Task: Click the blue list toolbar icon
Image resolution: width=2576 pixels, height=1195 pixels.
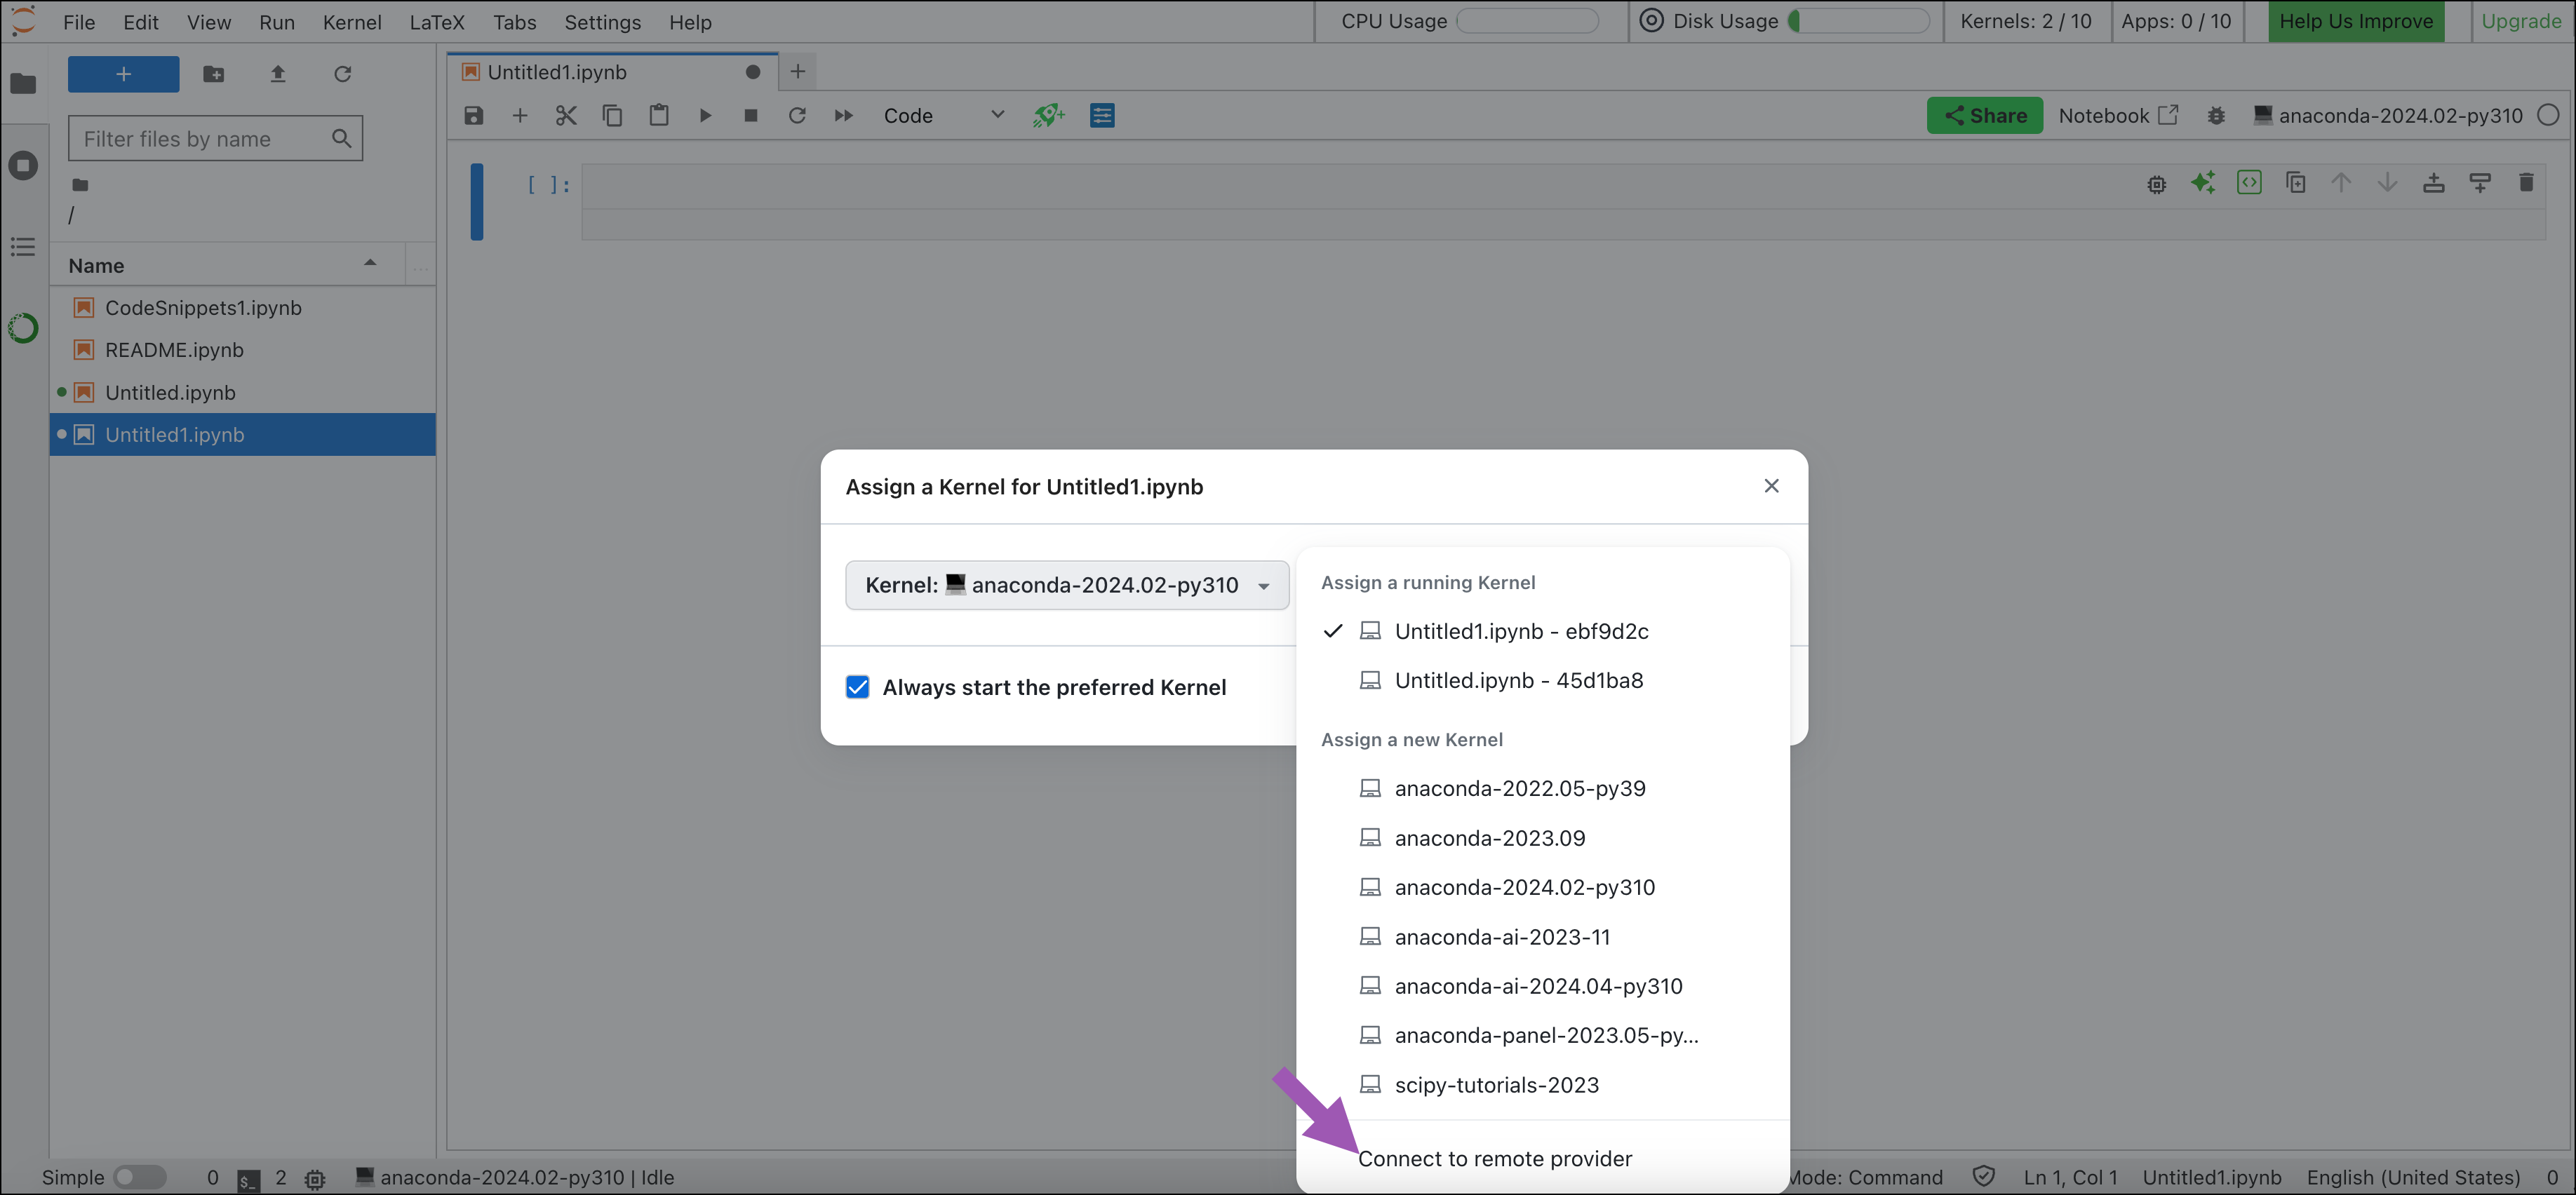Action: coord(1103,116)
